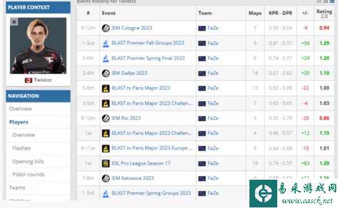This screenshot has width=338, height=208.
Task: Open Pistol rounds in the navigation
Action: (x=28, y=174)
